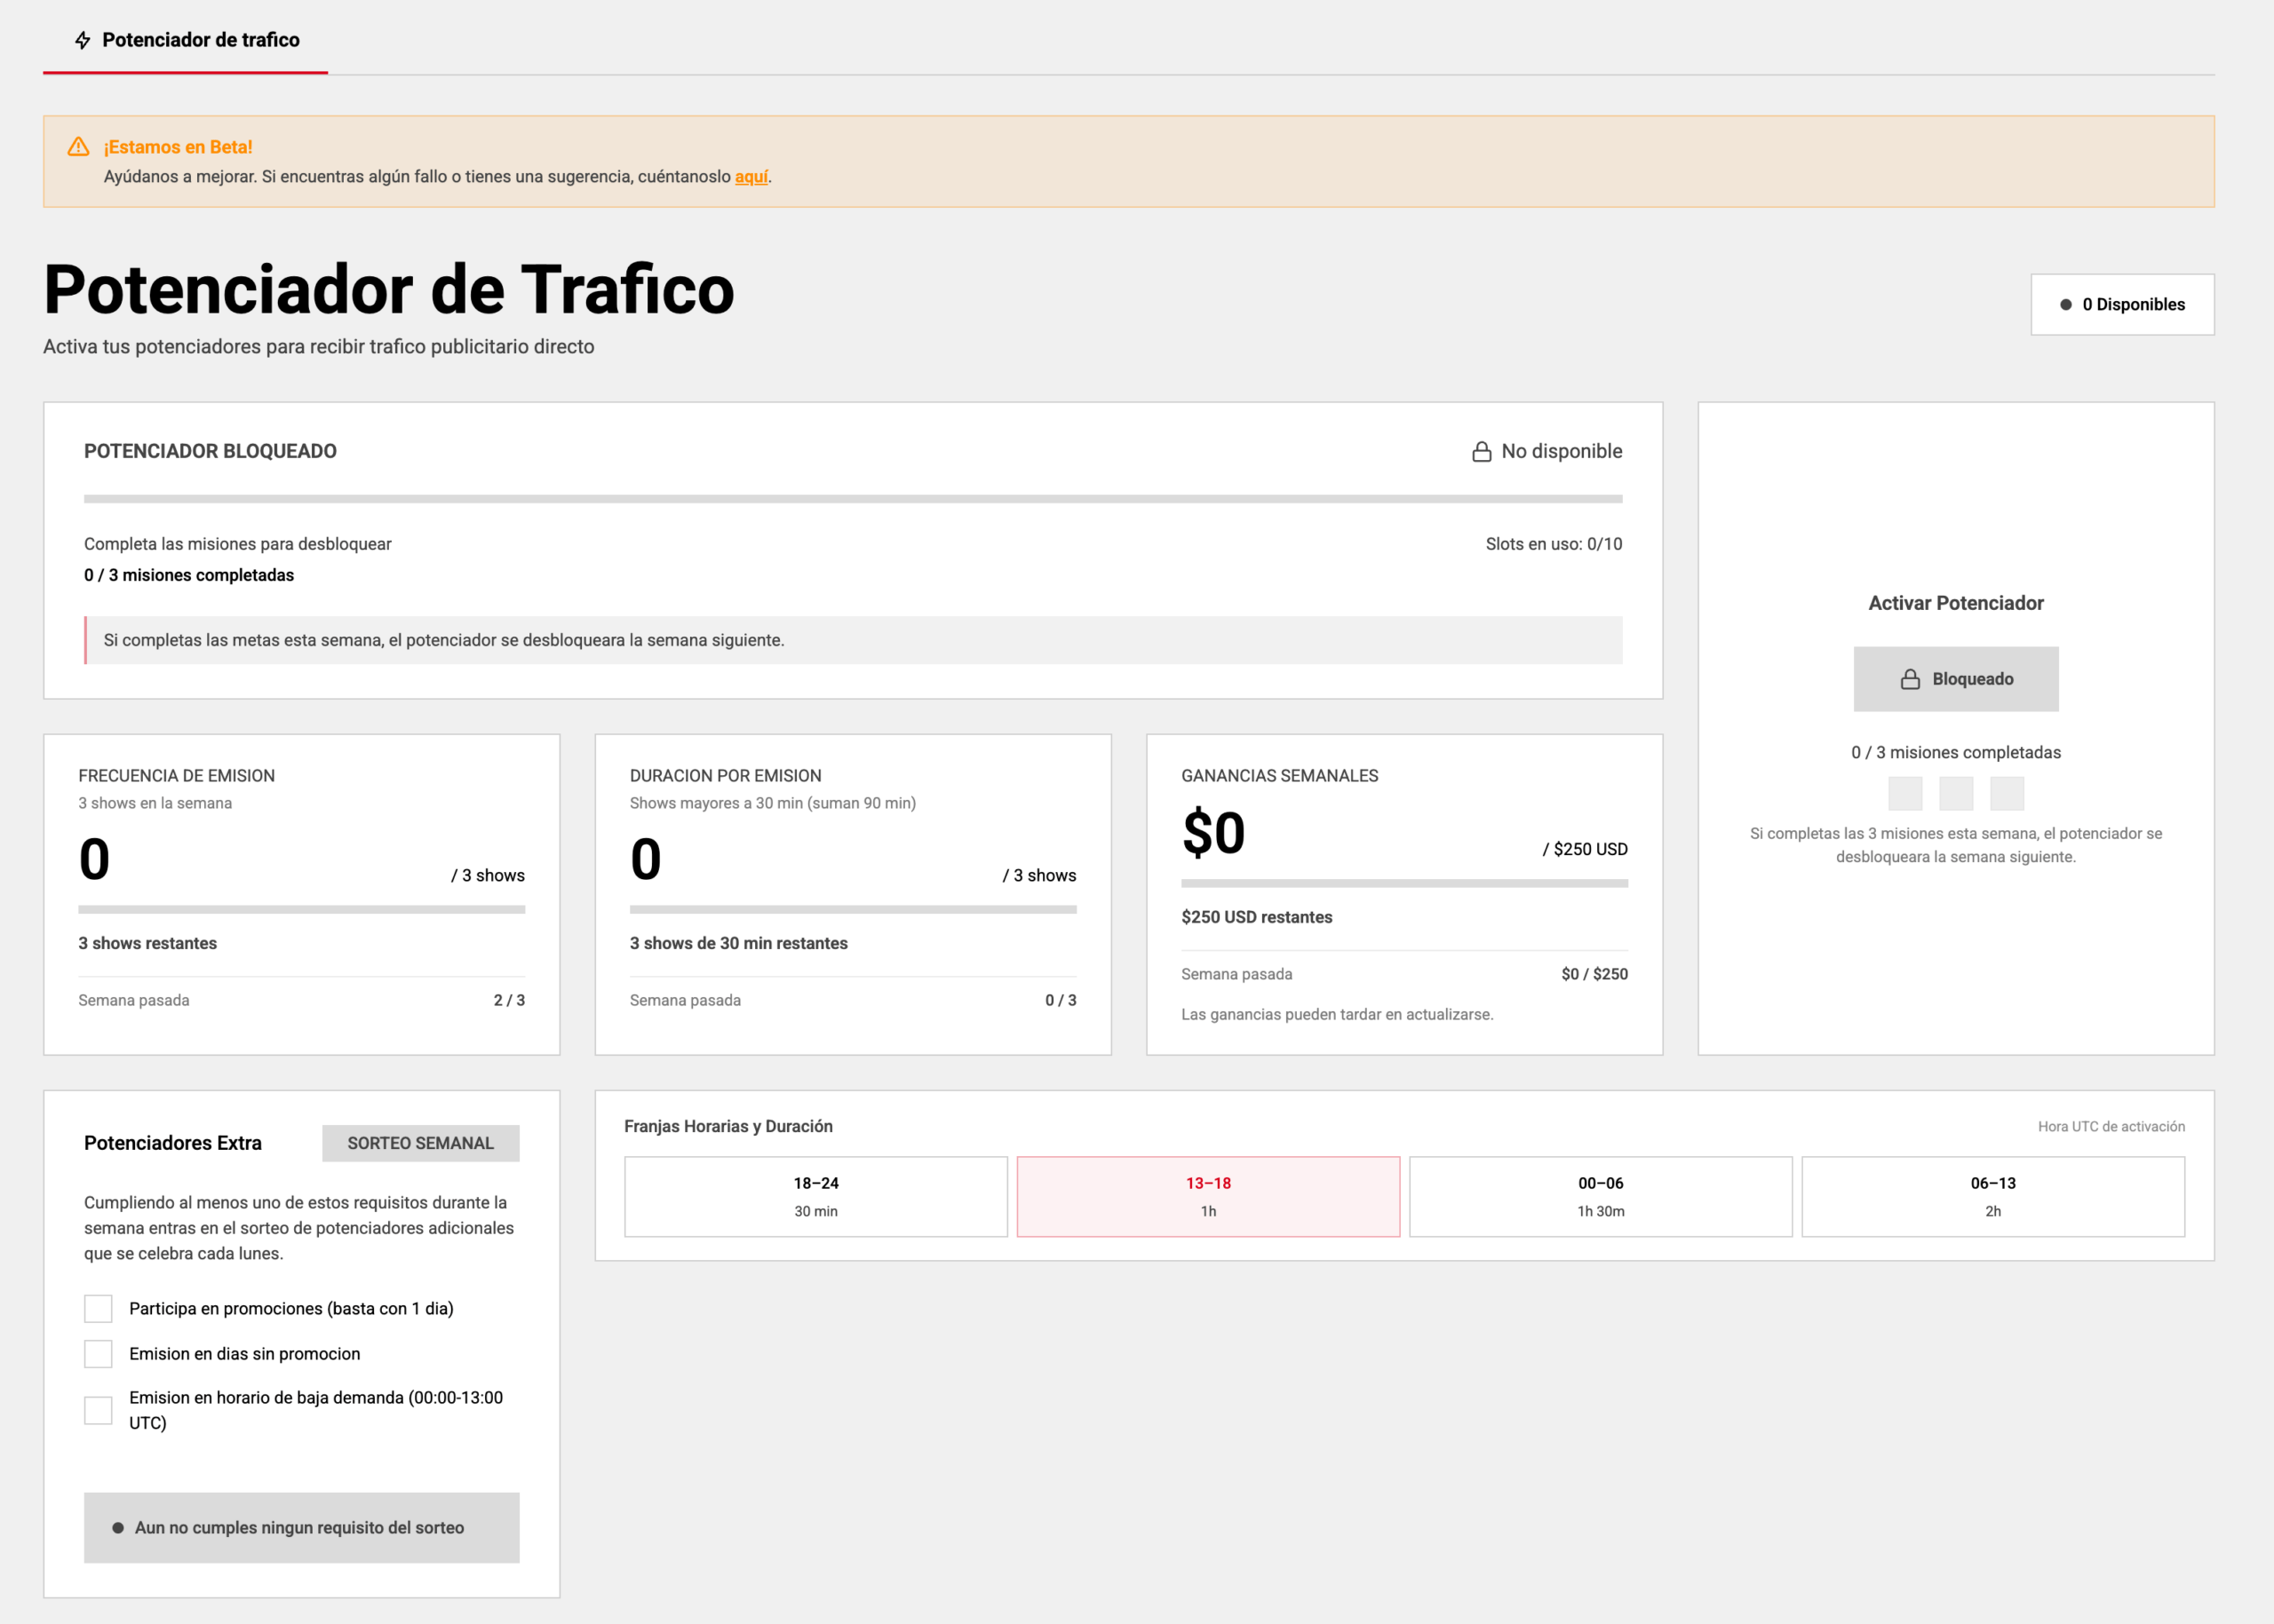Check 'Emision en dias sin promocion' checkbox
The width and height of the screenshot is (2274, 1624).
coord(98,1354)
